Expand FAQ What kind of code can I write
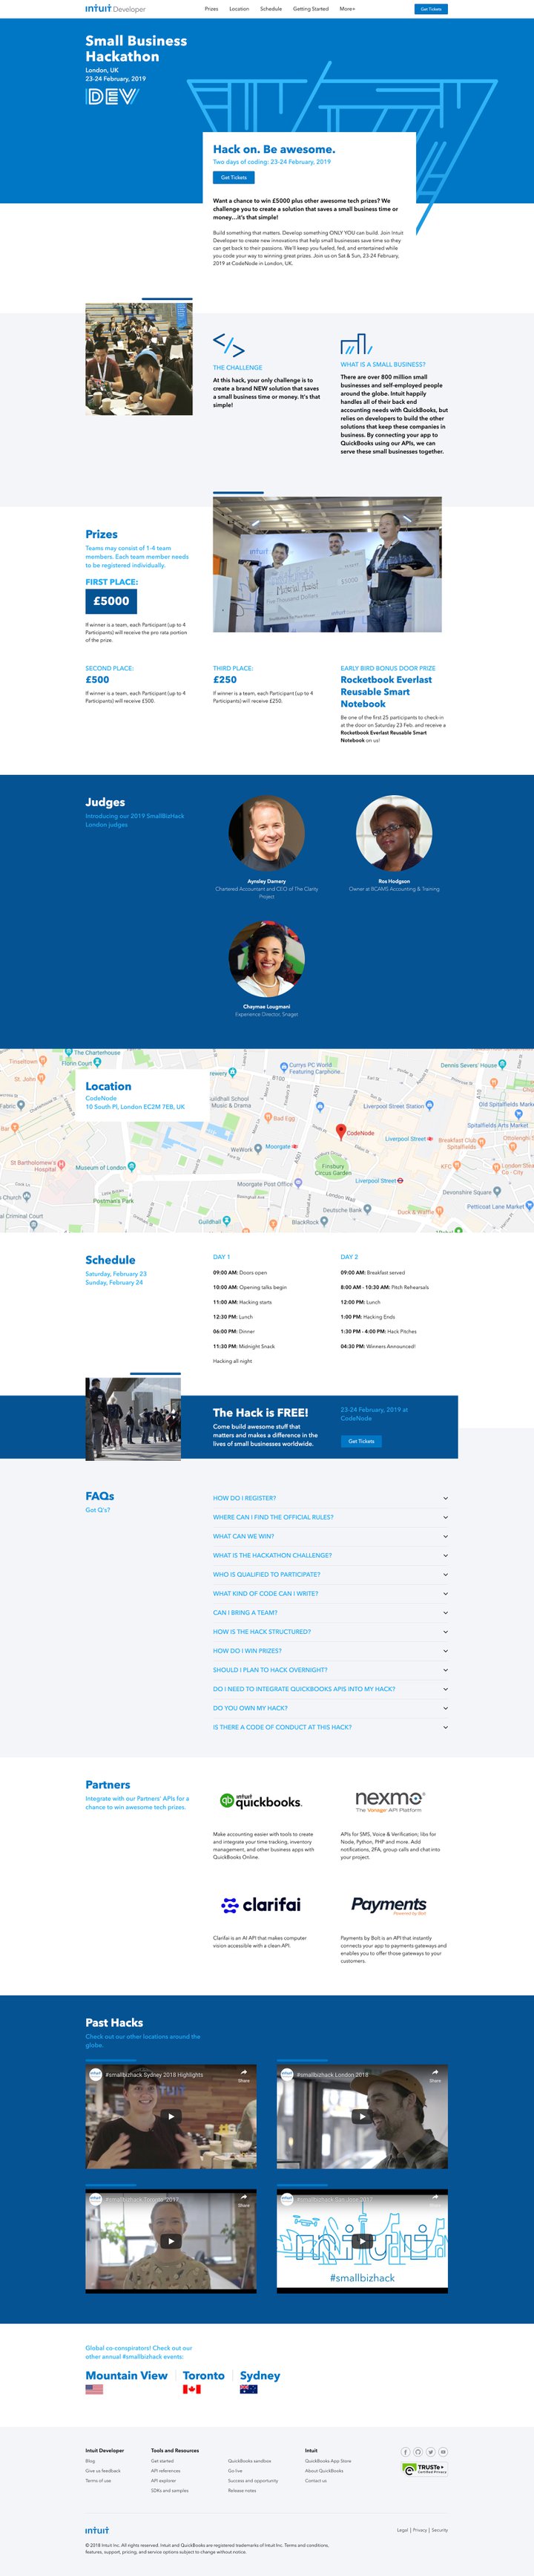The width and height of the screenshot is (534, 2576). (x=330, y=1593)
